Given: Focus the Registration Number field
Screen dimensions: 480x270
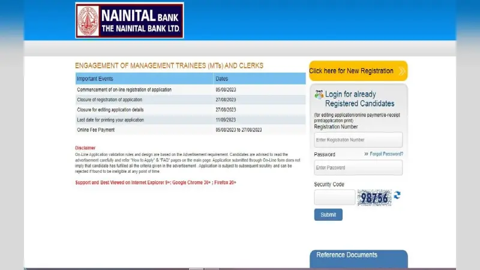Looking at the screenshot, I should [358, 140].
